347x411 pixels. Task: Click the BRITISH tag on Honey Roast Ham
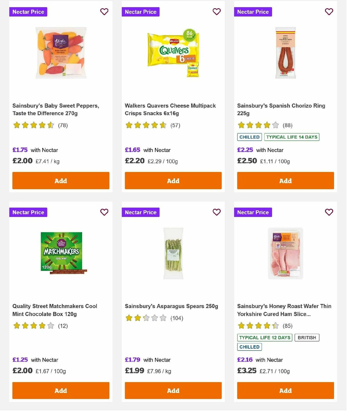[x=307, y=337]
